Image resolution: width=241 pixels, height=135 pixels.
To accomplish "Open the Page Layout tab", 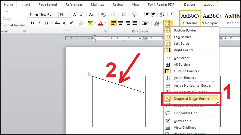I will coord(48,4).
